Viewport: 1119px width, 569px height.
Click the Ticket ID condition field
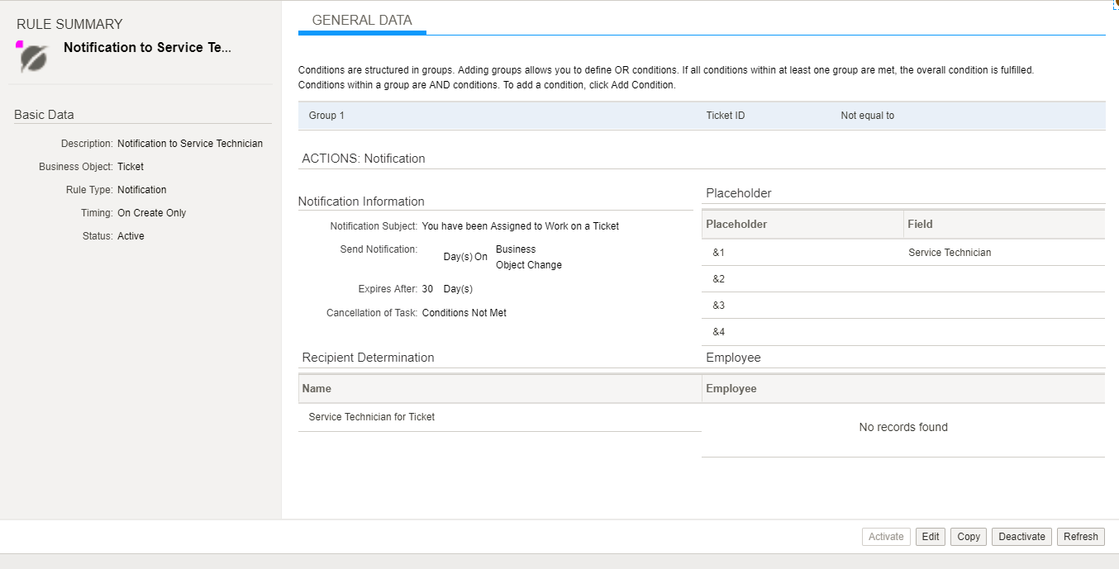point(726,116)
